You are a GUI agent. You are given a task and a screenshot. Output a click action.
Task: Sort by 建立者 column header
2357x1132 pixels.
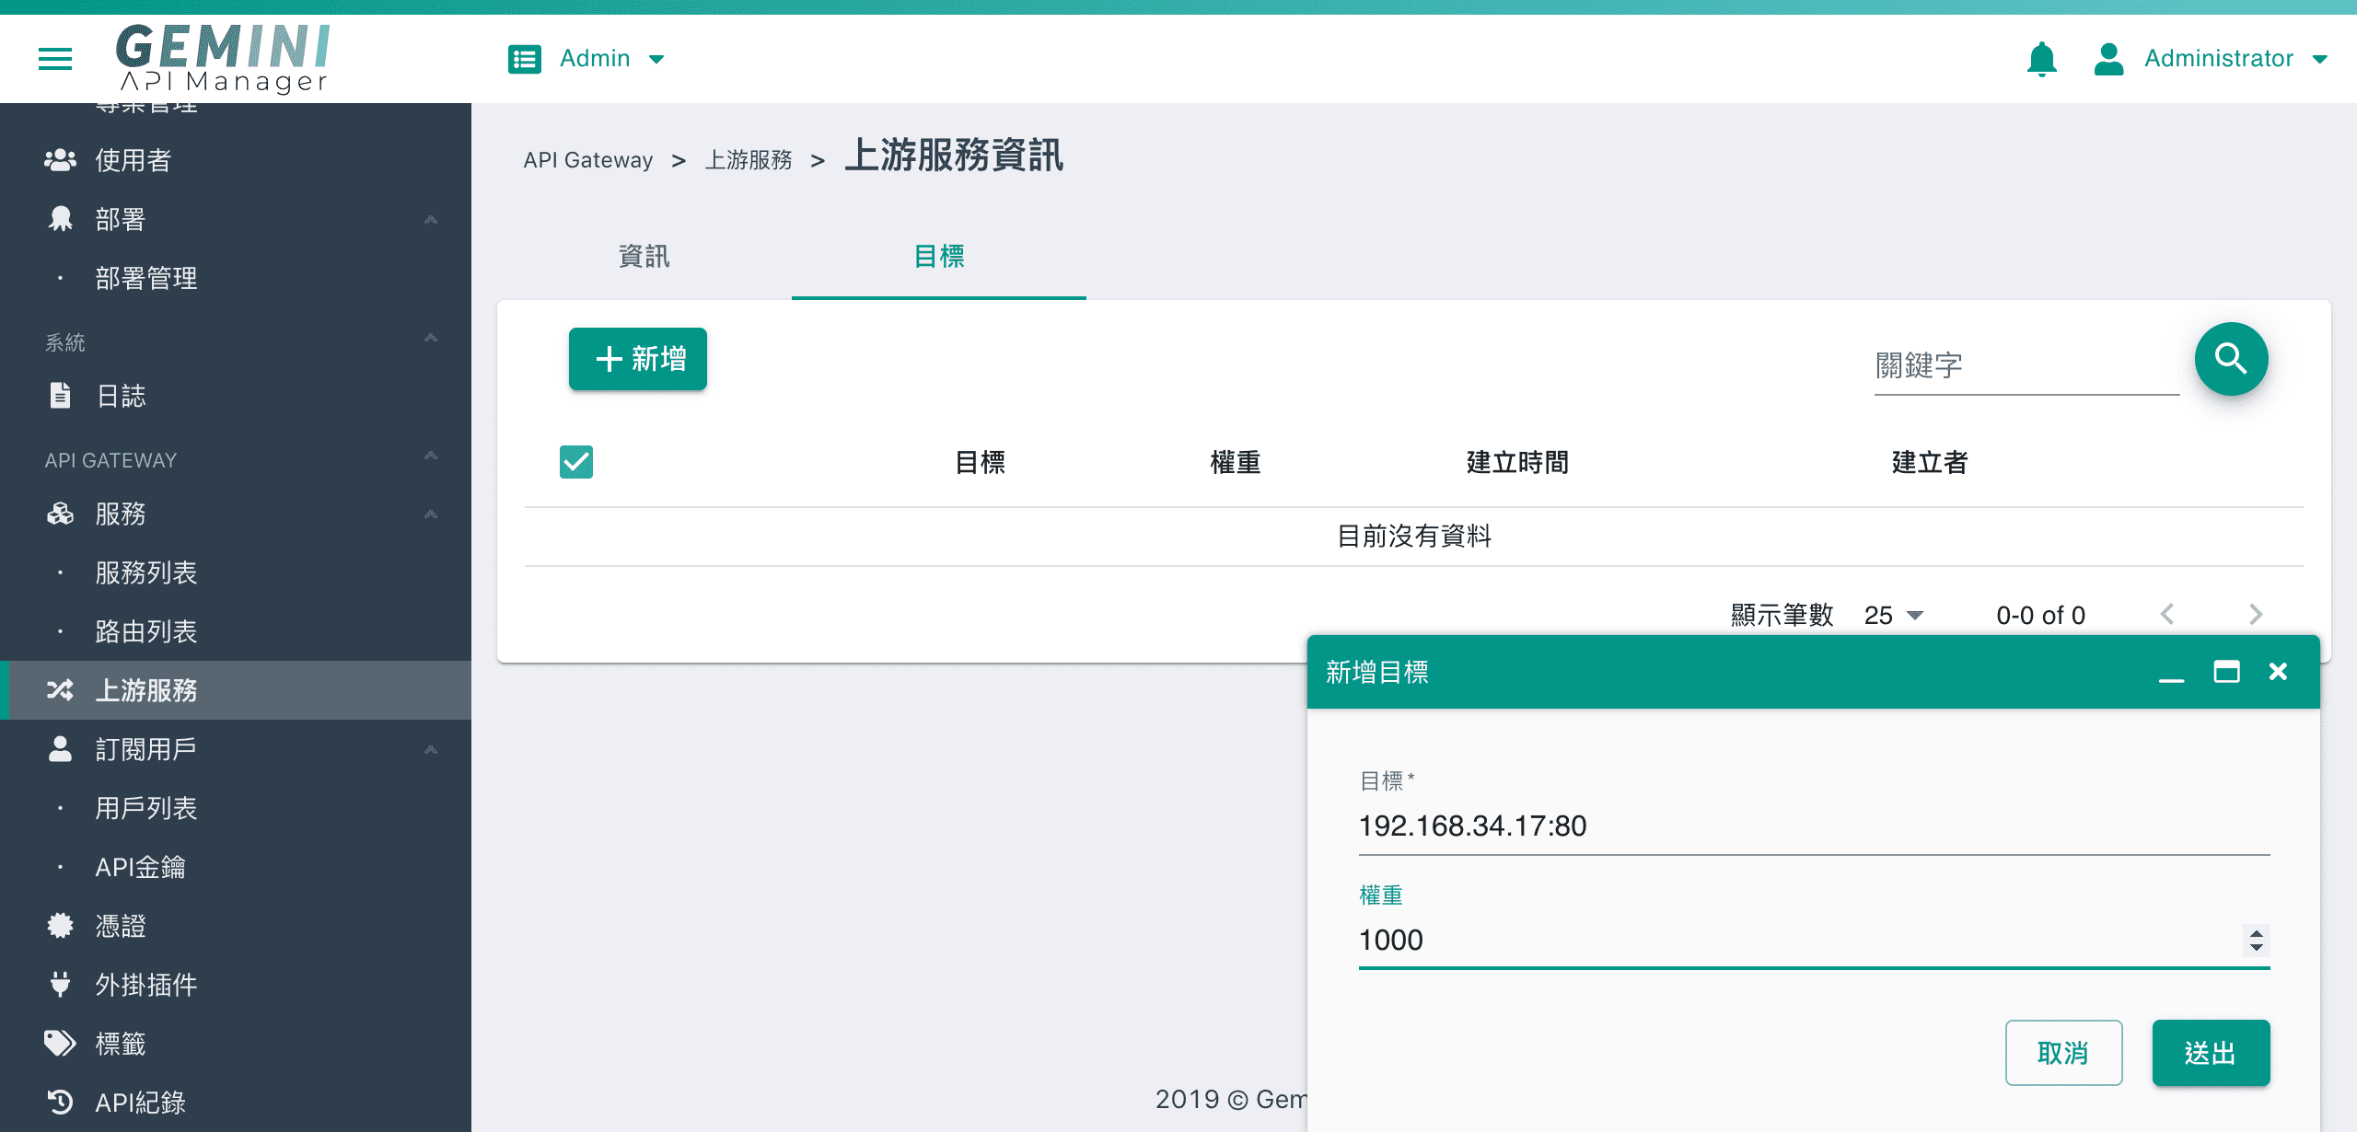pos(1930,462)
